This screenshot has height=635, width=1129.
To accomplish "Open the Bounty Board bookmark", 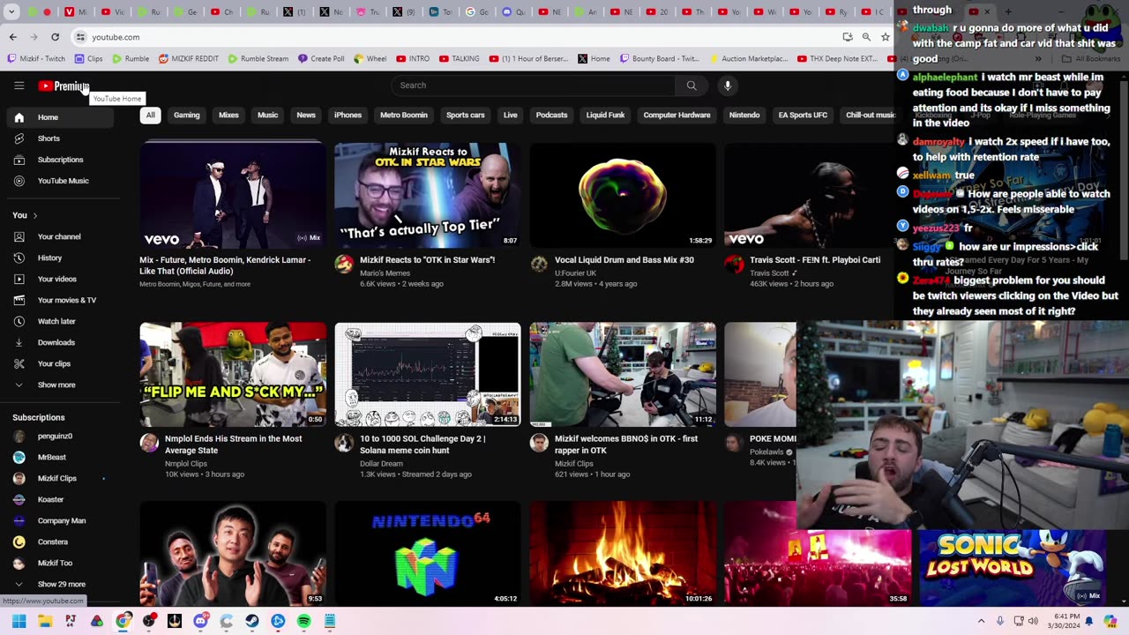I will [660, 59].
